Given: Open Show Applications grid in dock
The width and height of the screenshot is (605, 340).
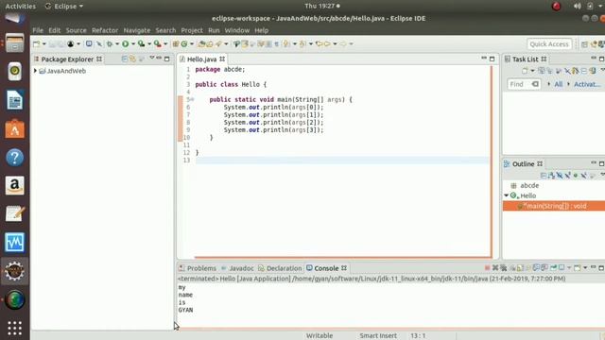Looking at the screenshot, I should tap(15, 328).
